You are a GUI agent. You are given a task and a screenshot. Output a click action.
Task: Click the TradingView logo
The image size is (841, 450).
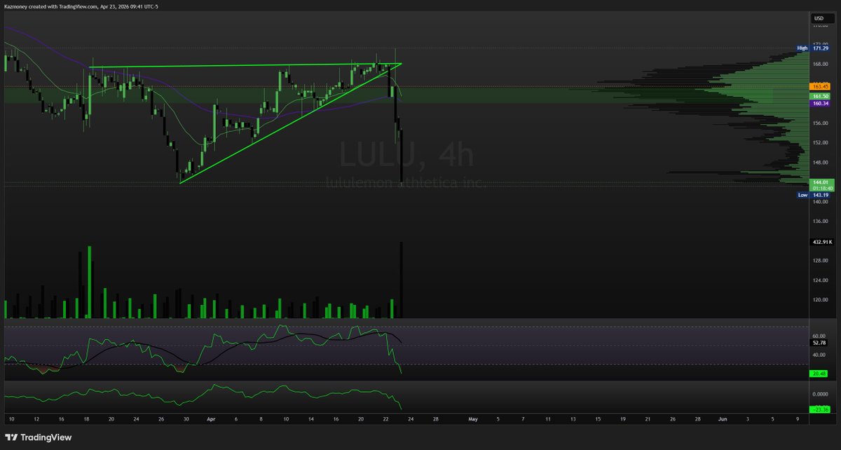tap(39, 437)
